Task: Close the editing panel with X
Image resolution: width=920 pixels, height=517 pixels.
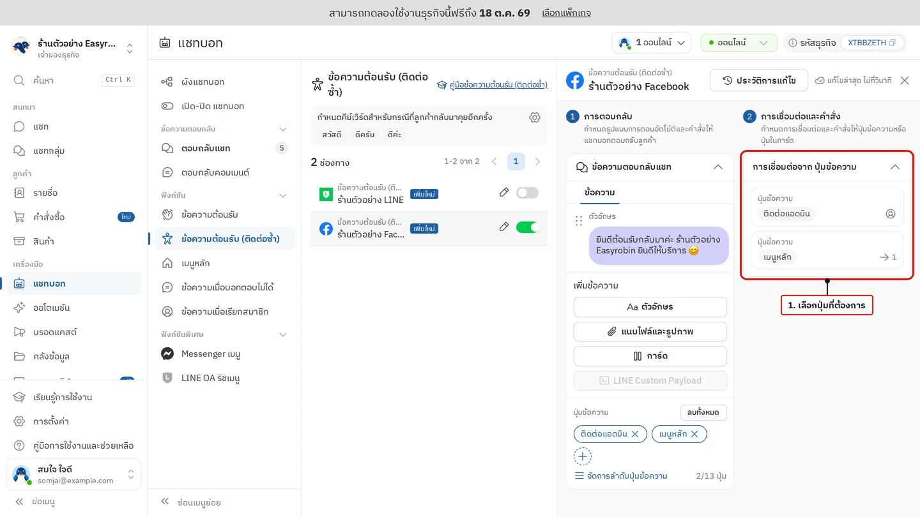Action: (x=905, y=80)
